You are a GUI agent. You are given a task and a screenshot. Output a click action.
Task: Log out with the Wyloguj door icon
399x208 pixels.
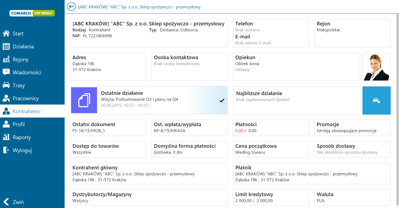tap(6, 150)
